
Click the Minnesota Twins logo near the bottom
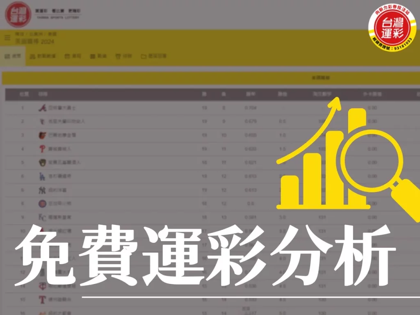click(42, 286)
